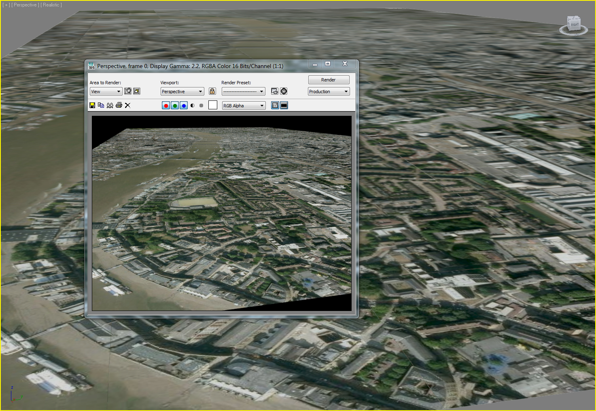The height and width of the screenshot is (411, 596).
Task: Open the Environment and Effects dialog
Action: point(284,91)
